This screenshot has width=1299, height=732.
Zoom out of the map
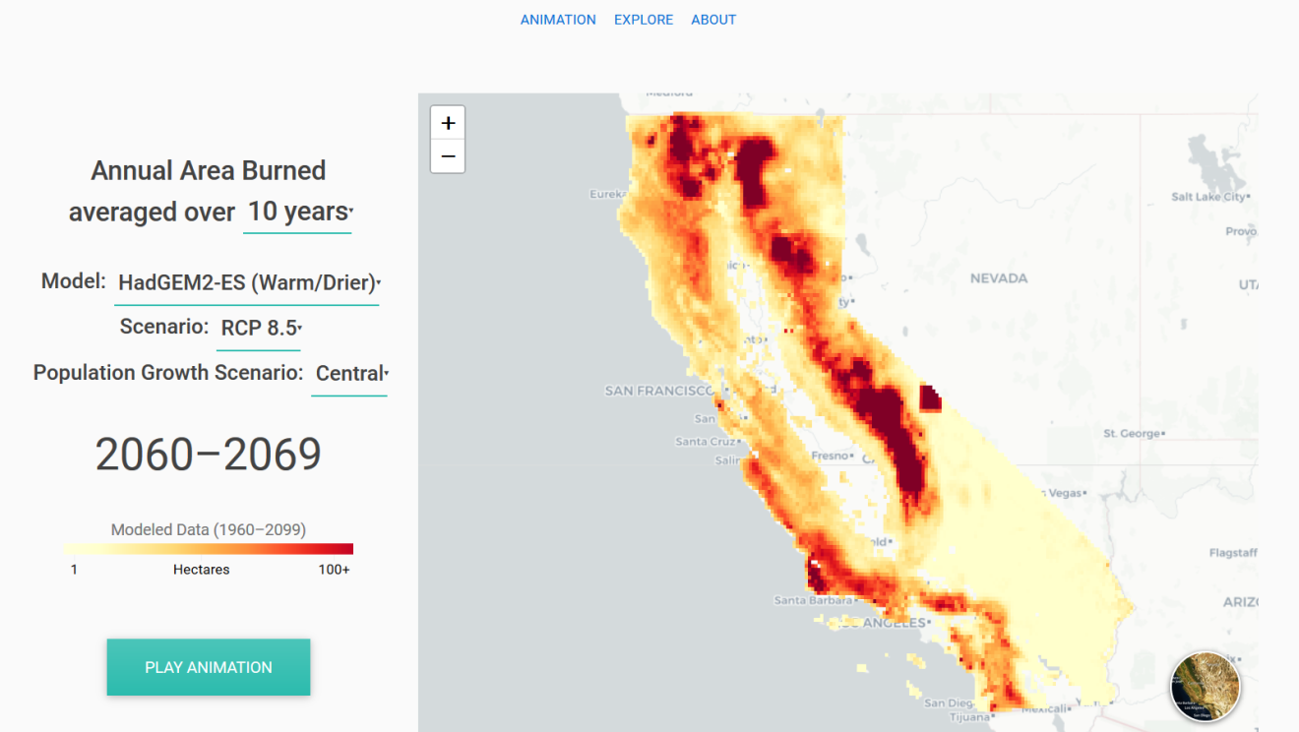click(x=448, y=156)
